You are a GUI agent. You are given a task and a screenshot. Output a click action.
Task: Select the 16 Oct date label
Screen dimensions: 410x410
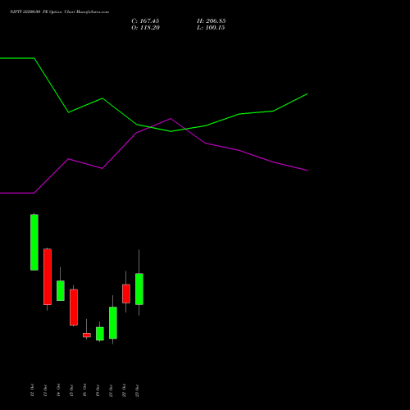(x=84, y=390)
